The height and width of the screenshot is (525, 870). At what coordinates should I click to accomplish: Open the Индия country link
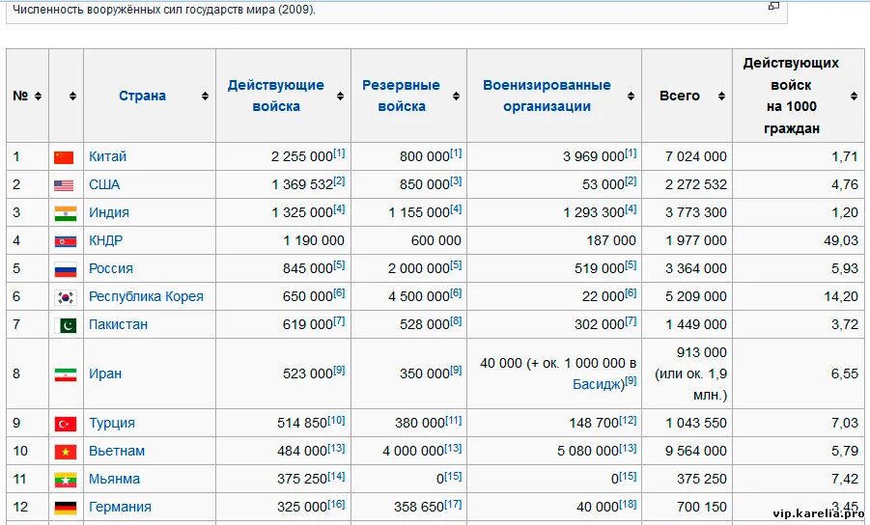pyautogui.click(x=109, y=212)
